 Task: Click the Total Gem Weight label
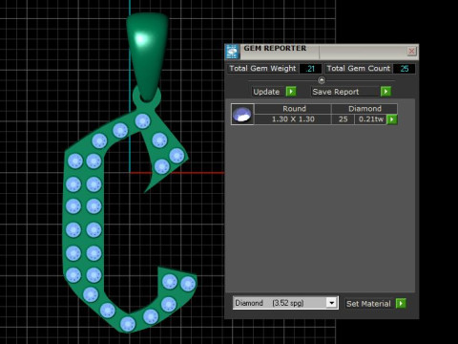(x=262, y=69)
